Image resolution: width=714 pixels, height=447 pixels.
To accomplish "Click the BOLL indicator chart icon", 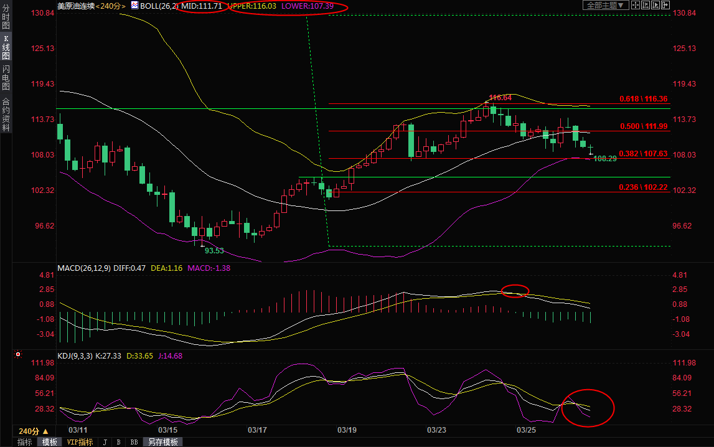I will 134,6.
